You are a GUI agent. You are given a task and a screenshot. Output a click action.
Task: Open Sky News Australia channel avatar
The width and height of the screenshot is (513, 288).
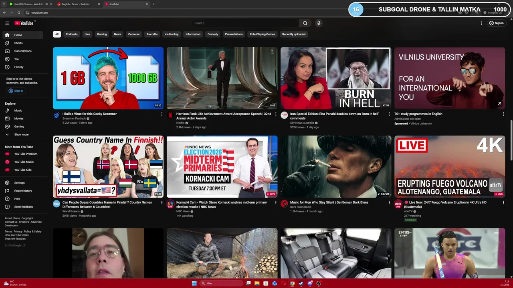click(x=284, y=115)
